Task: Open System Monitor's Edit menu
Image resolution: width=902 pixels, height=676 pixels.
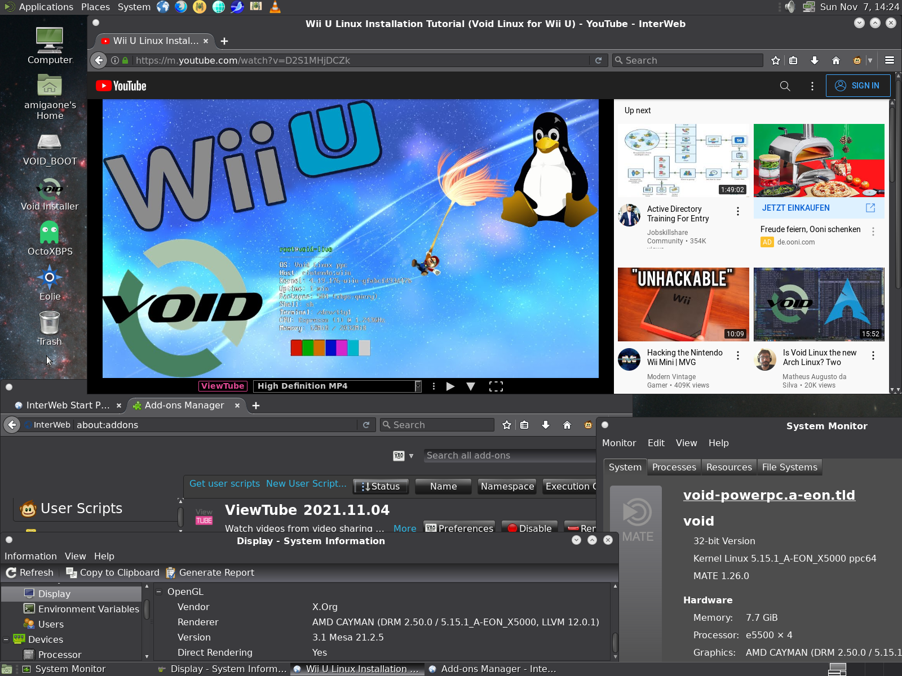Action: [x=656, y=443]
